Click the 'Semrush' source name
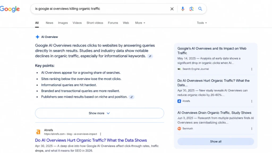This screenshot has width=272, height=153. (188, 129)
